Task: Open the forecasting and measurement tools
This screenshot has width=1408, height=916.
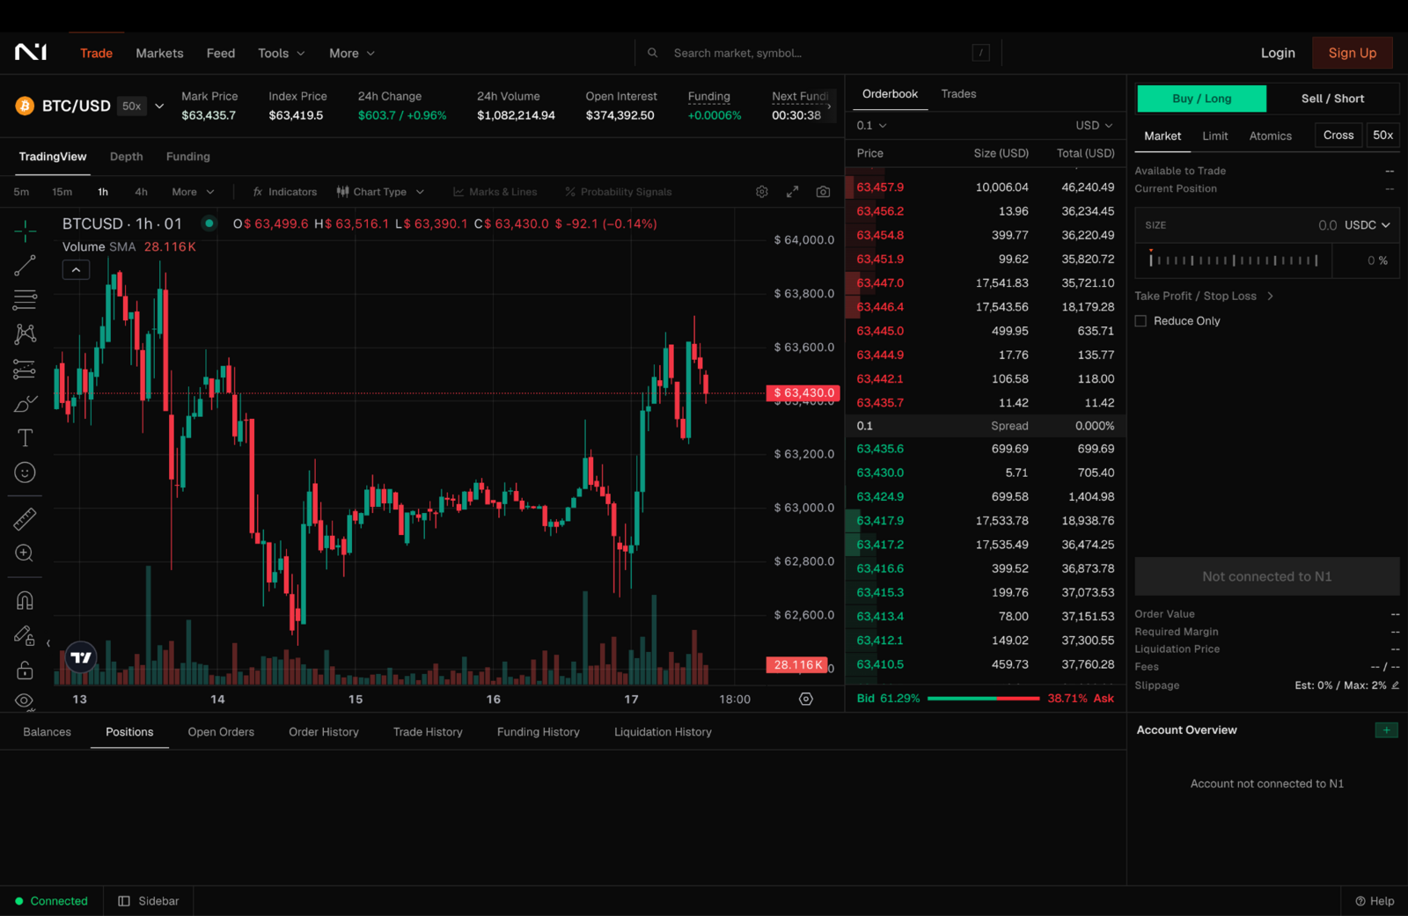Action: click(x=25, y=370)
